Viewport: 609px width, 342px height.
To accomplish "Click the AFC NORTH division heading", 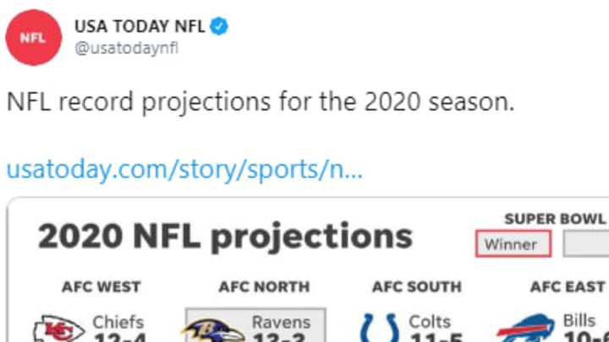I will pos(264,287).
